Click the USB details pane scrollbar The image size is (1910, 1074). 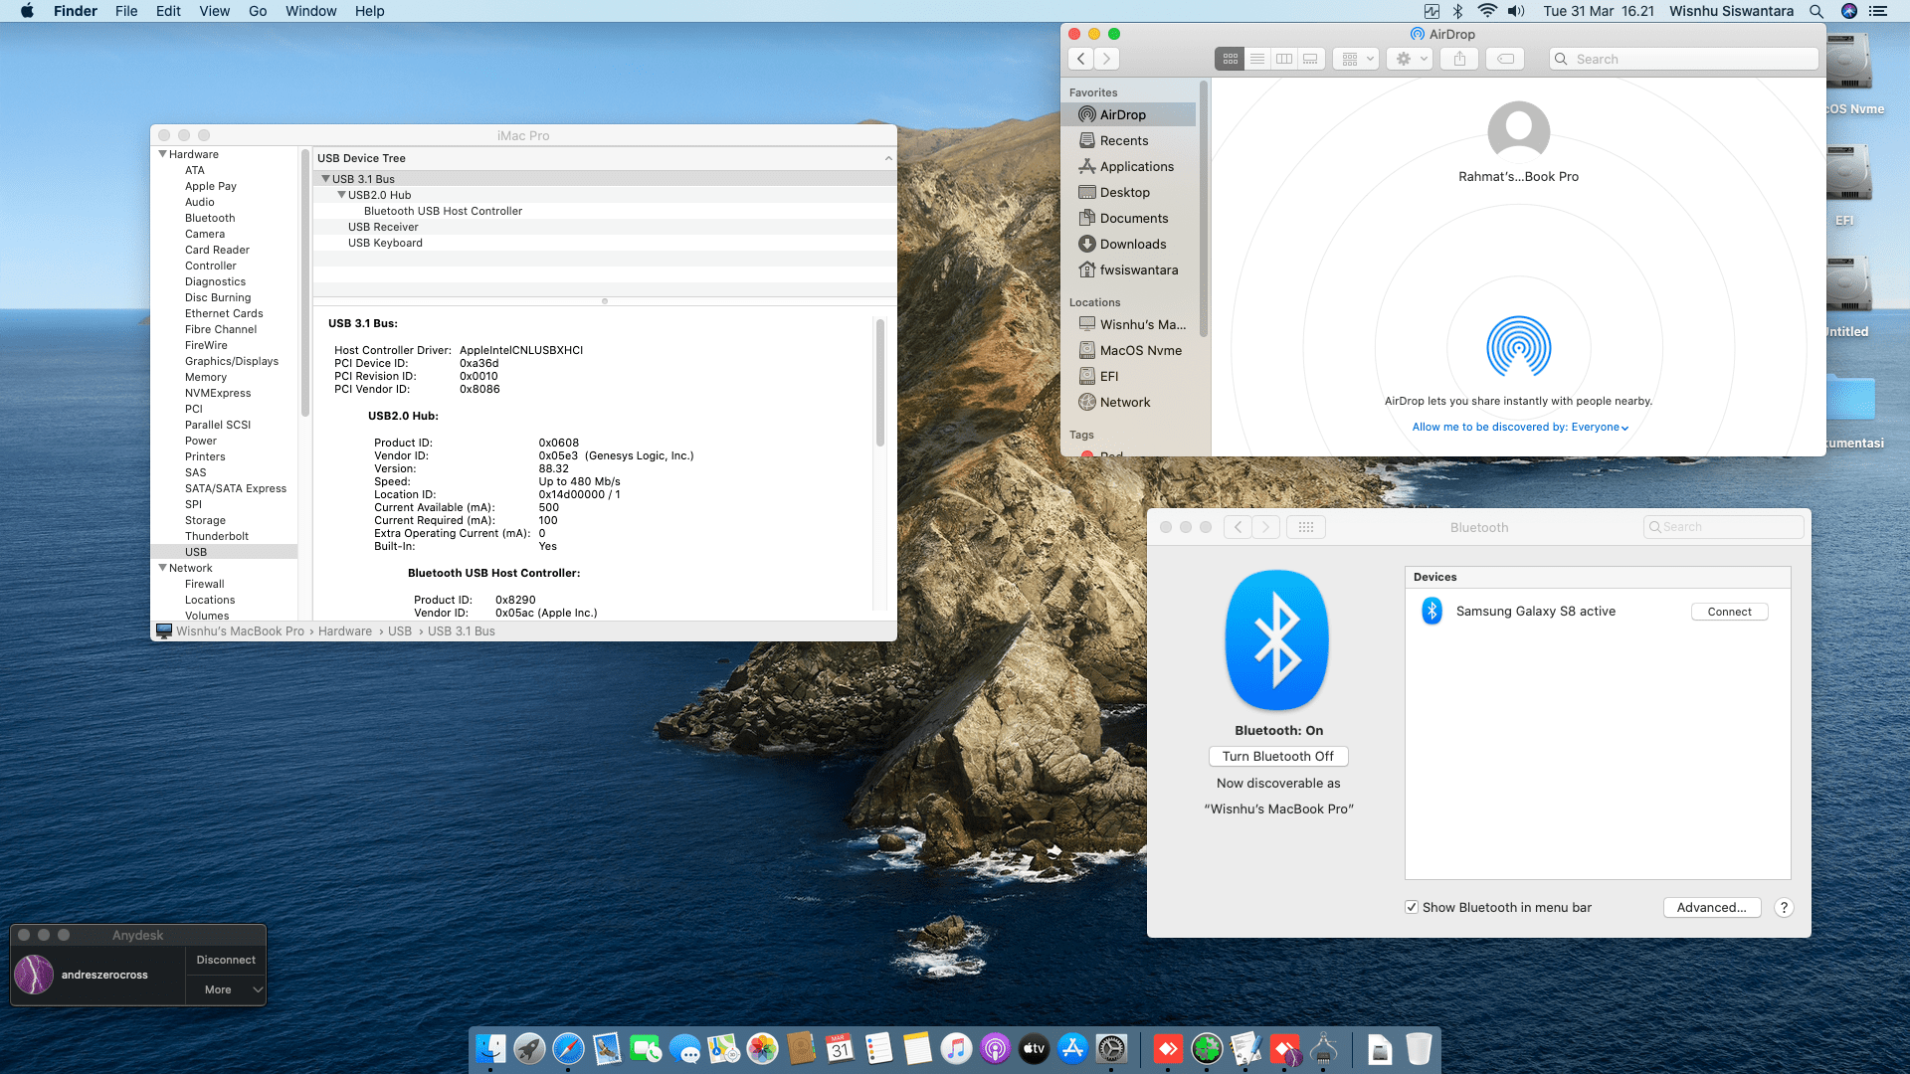click(x=879, y=382)
